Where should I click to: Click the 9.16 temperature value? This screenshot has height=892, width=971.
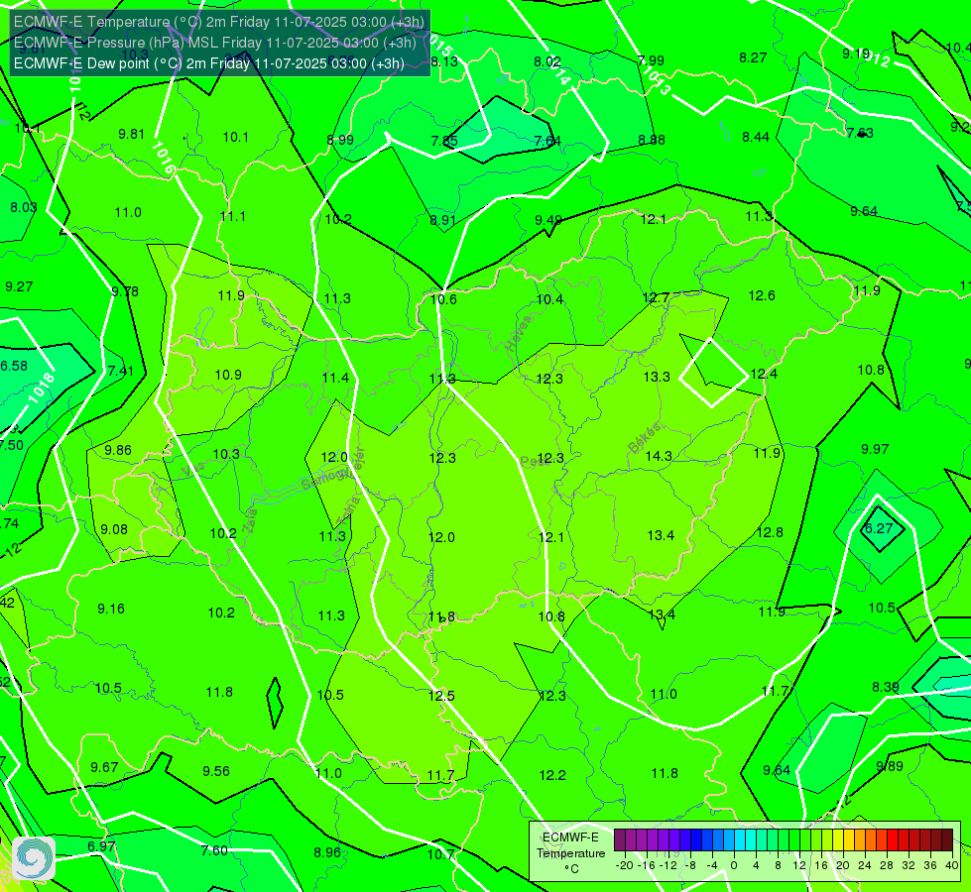click(111, 610)
